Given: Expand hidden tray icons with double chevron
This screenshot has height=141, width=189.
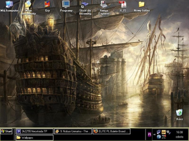Looking at the screenshot, I should 155,135.
